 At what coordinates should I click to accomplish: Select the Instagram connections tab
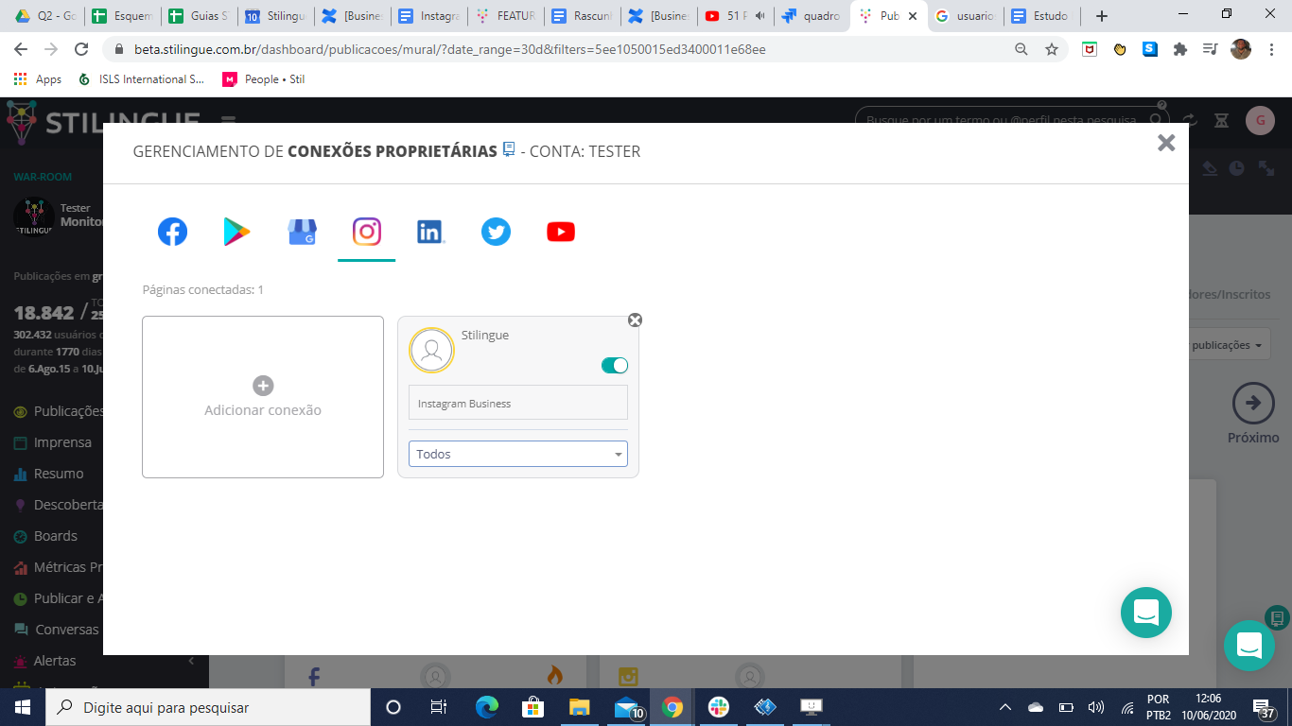click(367, 232)
